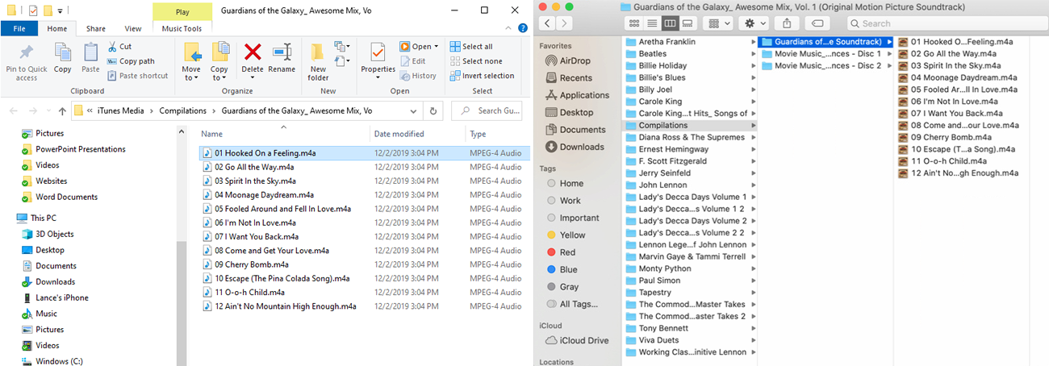
Task: Click the Properties icon
Action: click(378, 52)
